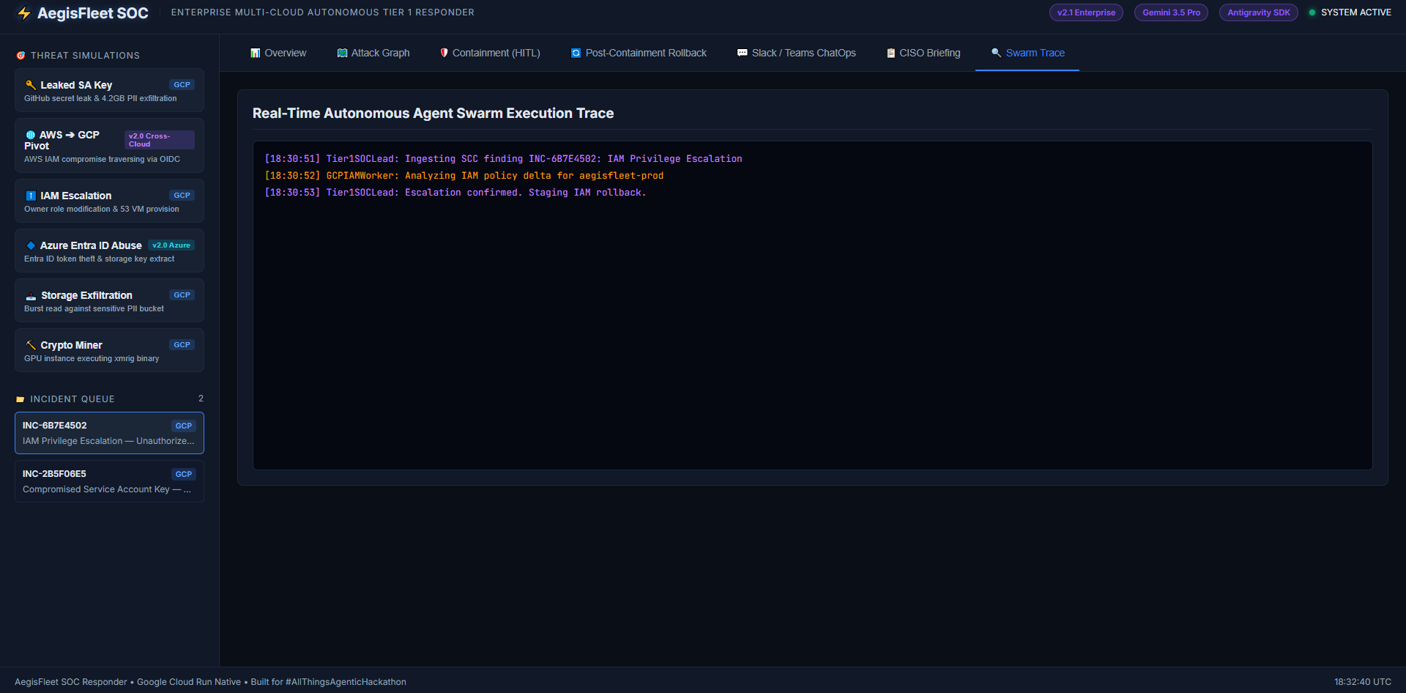Select the Swarm Trace tab
Viewport: 1406px width, 693px height.
click(1027, 53)
